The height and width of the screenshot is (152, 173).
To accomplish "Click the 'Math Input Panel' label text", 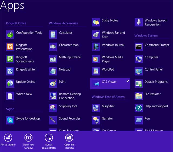I will (x=70, y=57).
